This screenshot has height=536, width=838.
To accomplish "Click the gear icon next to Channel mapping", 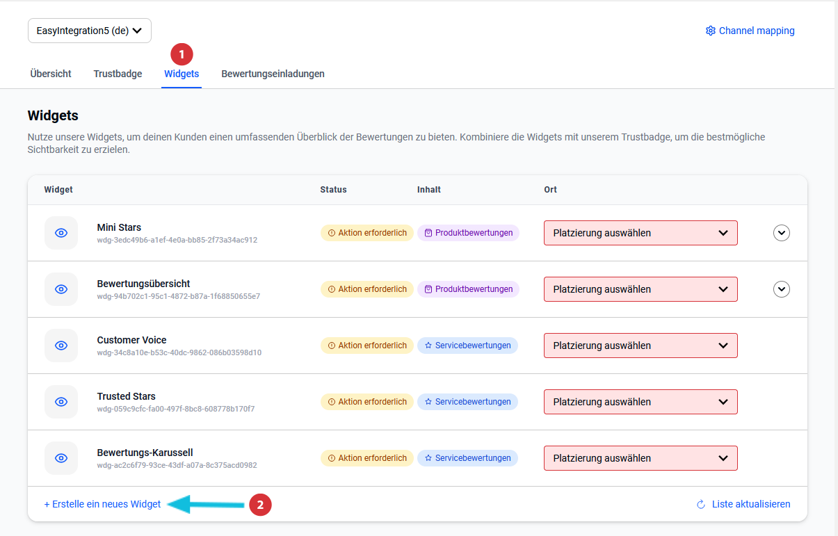I will 710,31.
